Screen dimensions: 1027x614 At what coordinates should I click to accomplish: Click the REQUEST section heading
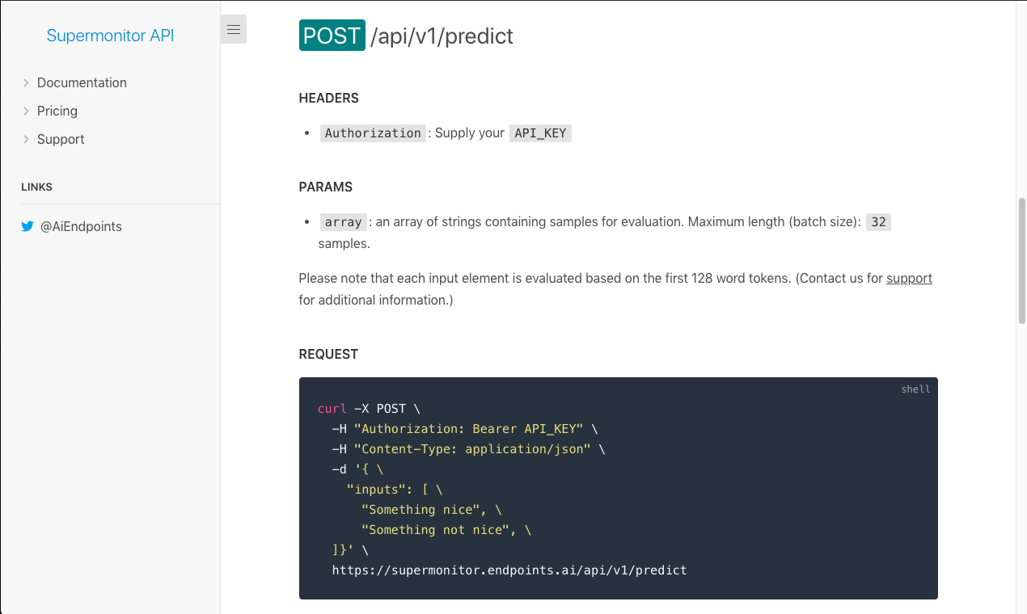click(x=328, y=354)
